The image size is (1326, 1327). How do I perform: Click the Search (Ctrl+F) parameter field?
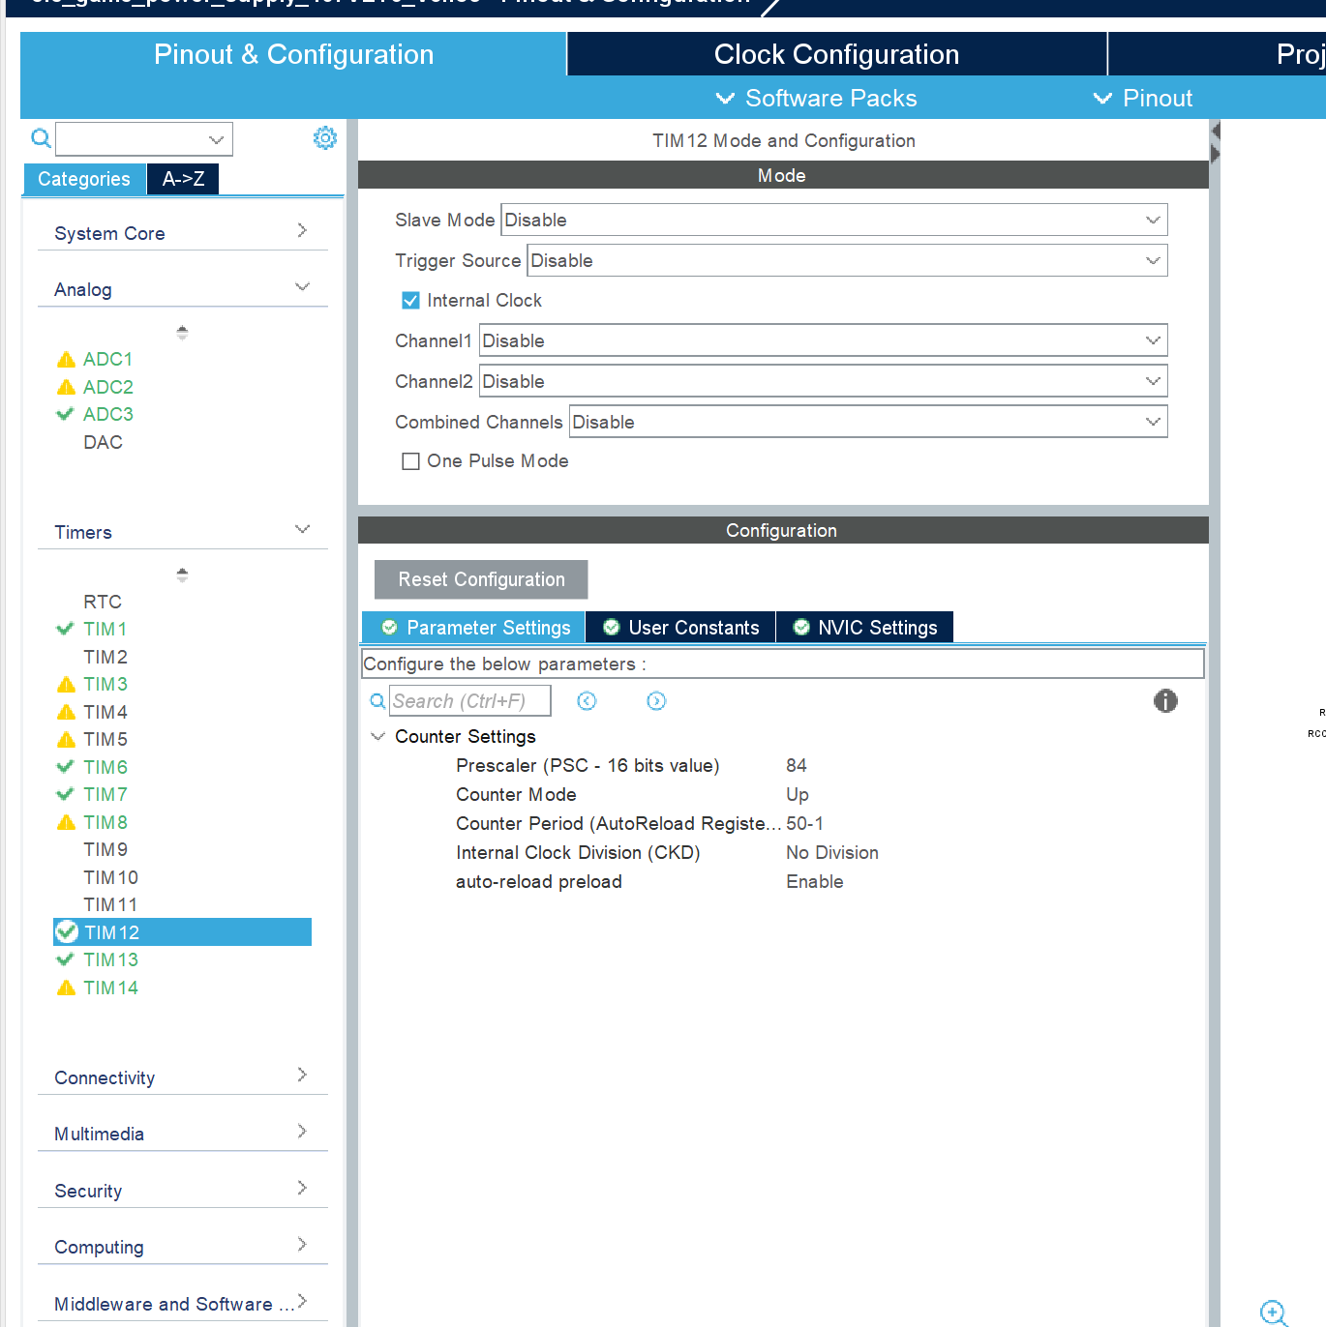coord(470,701)
